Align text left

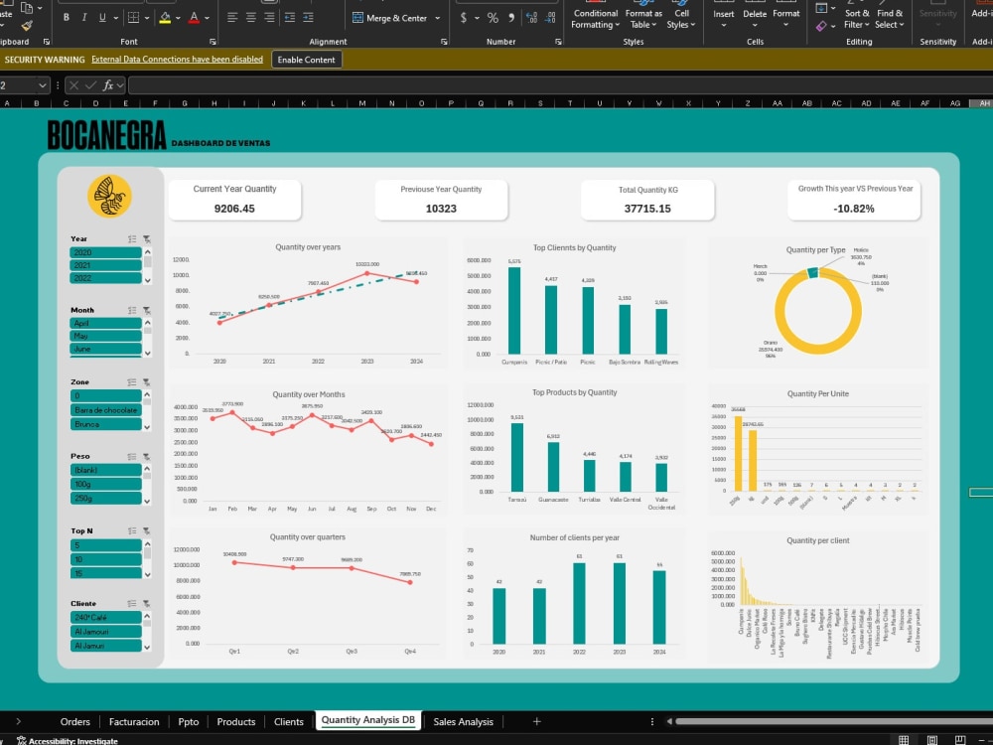[232, 18]
